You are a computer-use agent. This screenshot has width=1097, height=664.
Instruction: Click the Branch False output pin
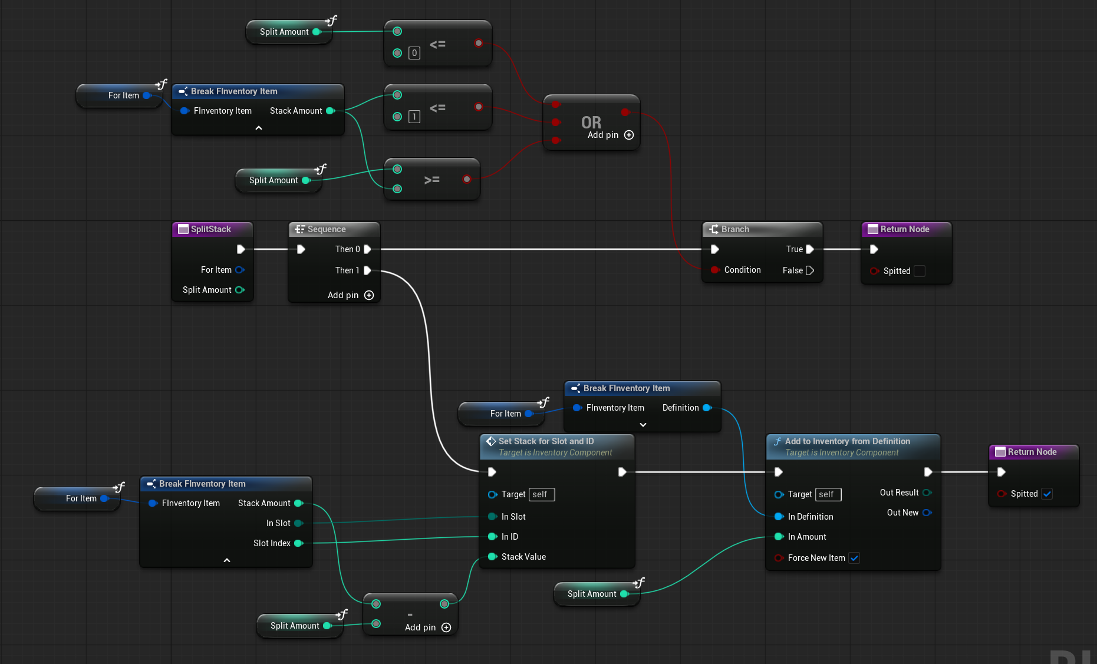coord(810,270)
